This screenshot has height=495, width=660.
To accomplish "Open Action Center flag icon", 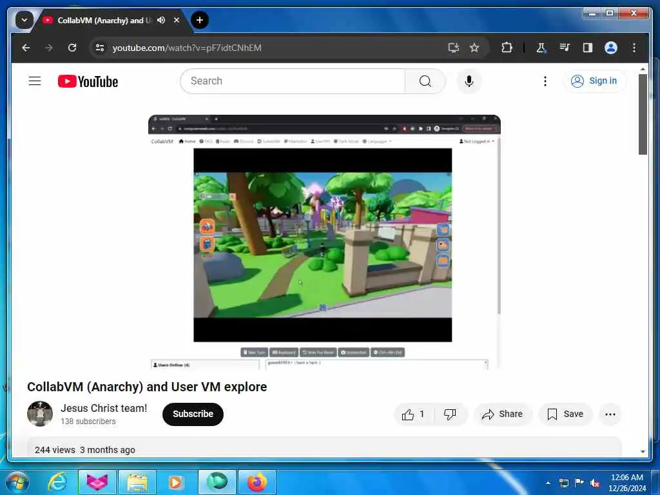I will click(579, 483).
